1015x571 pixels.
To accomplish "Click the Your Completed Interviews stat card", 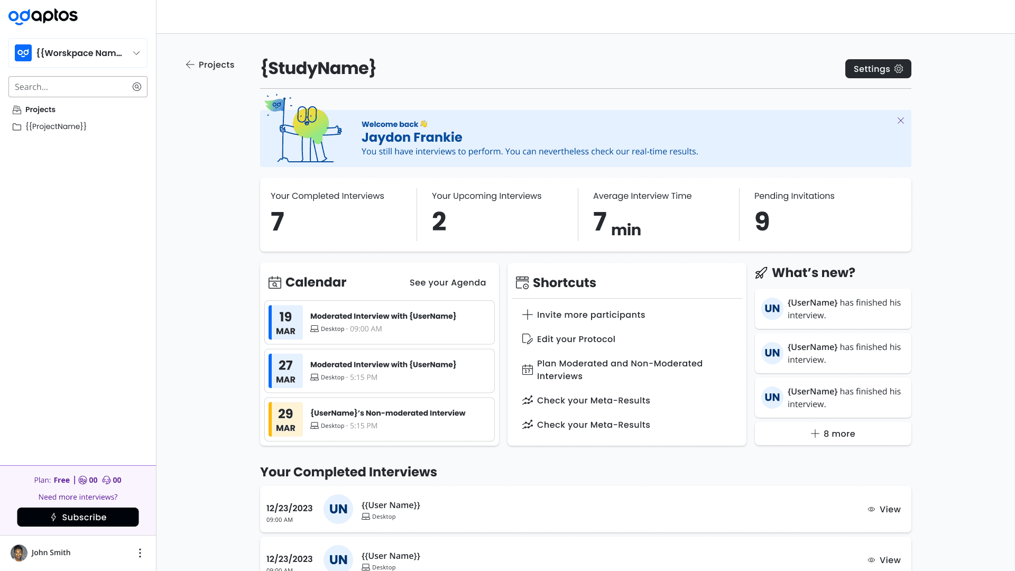I will (x=338, y=215).
